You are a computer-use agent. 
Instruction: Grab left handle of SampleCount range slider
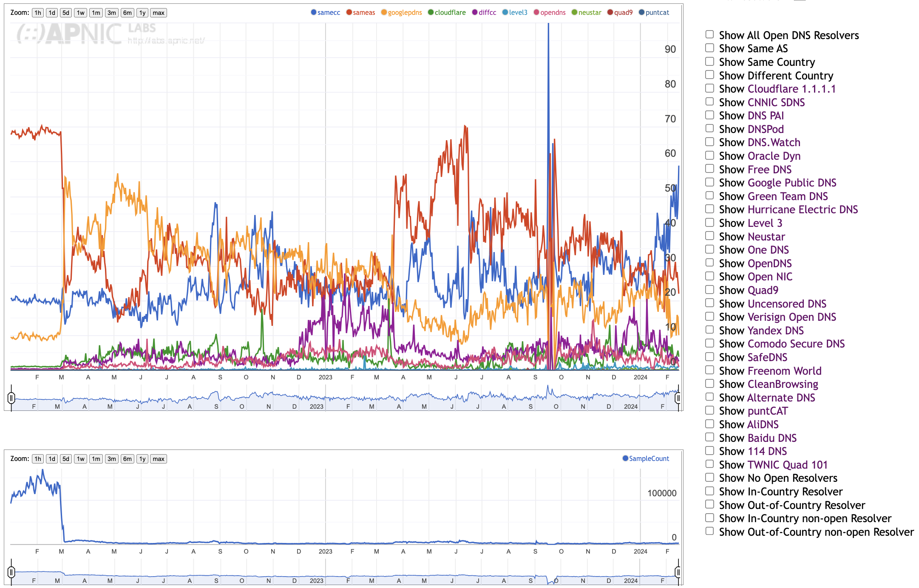pos(11,572)
